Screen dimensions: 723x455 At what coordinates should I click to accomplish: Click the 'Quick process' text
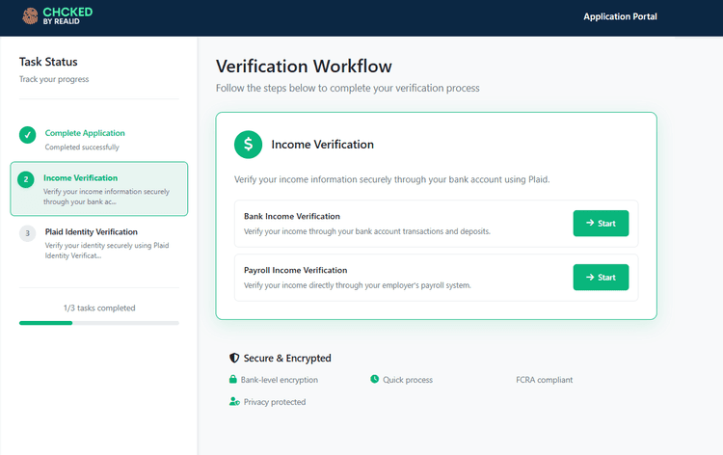(408, 380)
